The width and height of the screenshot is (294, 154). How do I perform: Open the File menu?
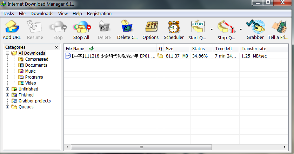click(x=22, y=13)
